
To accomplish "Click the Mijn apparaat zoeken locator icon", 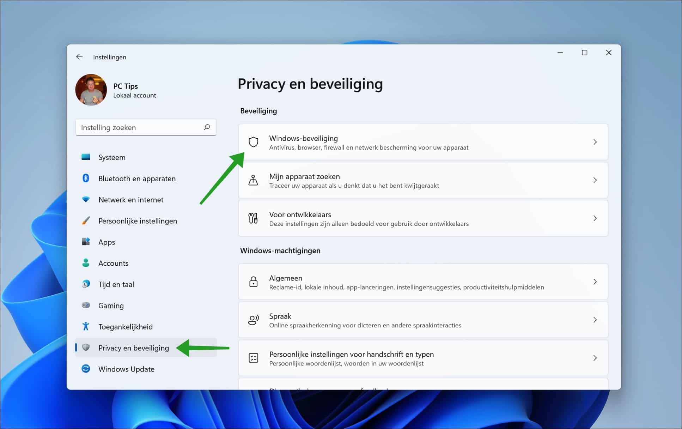I will 254,180.
